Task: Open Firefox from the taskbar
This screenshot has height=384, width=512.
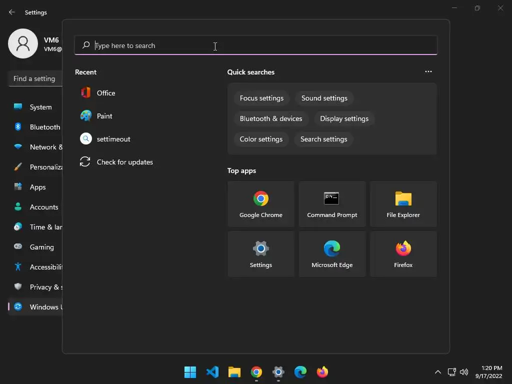Action: tap(322, 372)
